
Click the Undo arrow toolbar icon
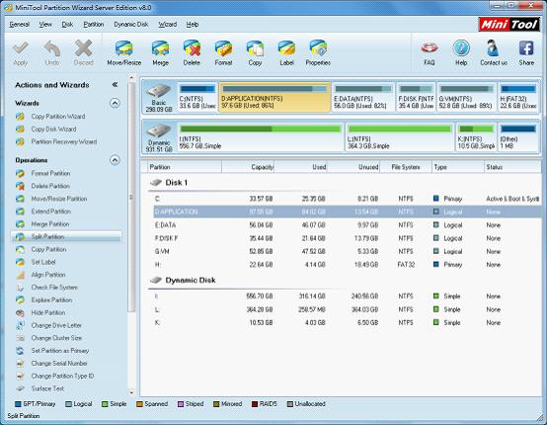52,52
